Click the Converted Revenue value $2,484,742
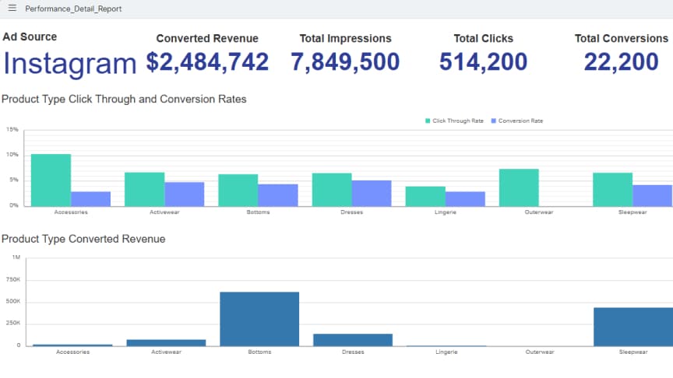 pos(207,61)
